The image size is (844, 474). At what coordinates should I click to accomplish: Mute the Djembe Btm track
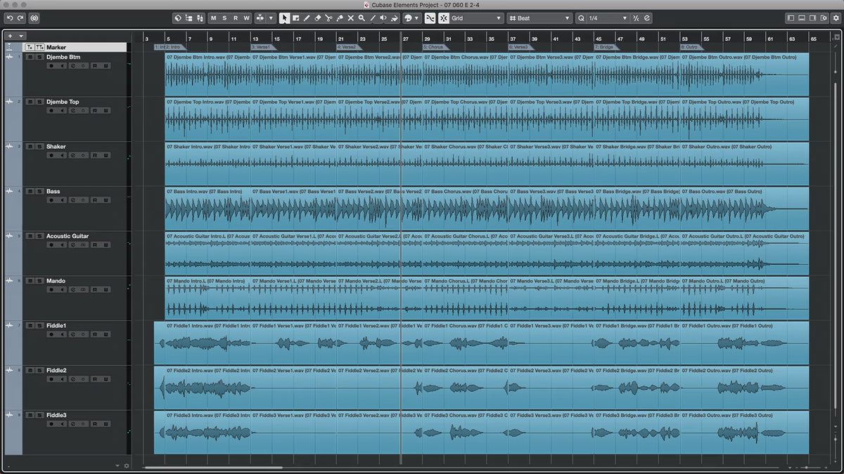point(30,57)
